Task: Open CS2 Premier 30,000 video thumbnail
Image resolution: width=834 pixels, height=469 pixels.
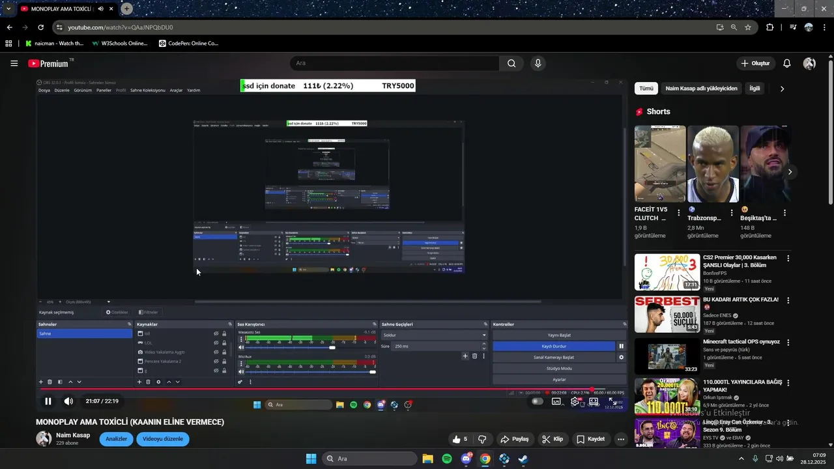Action: coord(667,272)
